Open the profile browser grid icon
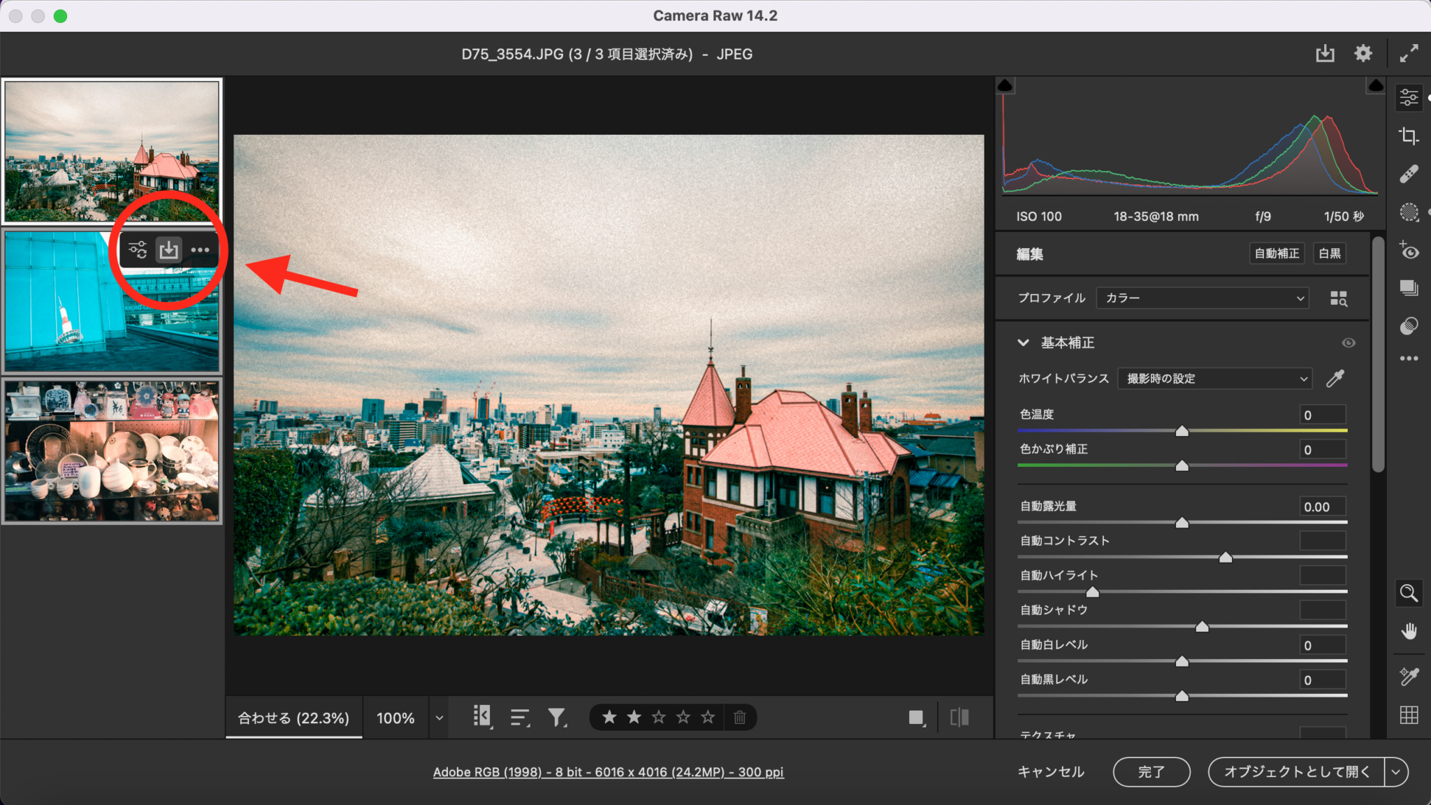Screen dimensions: 1431x805 1339,298
